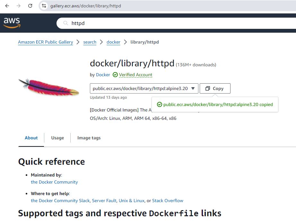Click the Verified Account link
Viewport: 296px width, 222px height.
(135, 75)
